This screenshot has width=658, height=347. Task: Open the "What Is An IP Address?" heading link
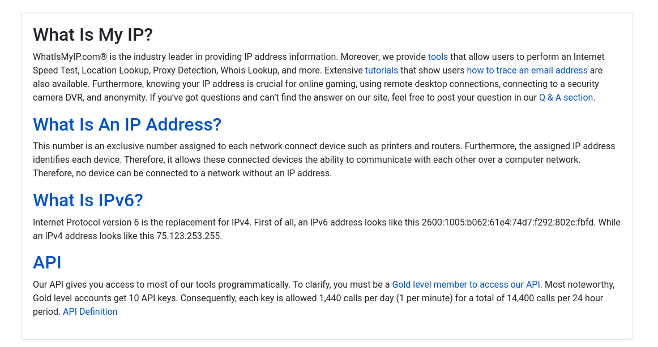coord(127,124)
